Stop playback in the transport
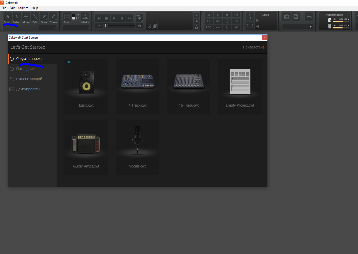The height and width of the screenshot is (254, 358). point(107,18)
